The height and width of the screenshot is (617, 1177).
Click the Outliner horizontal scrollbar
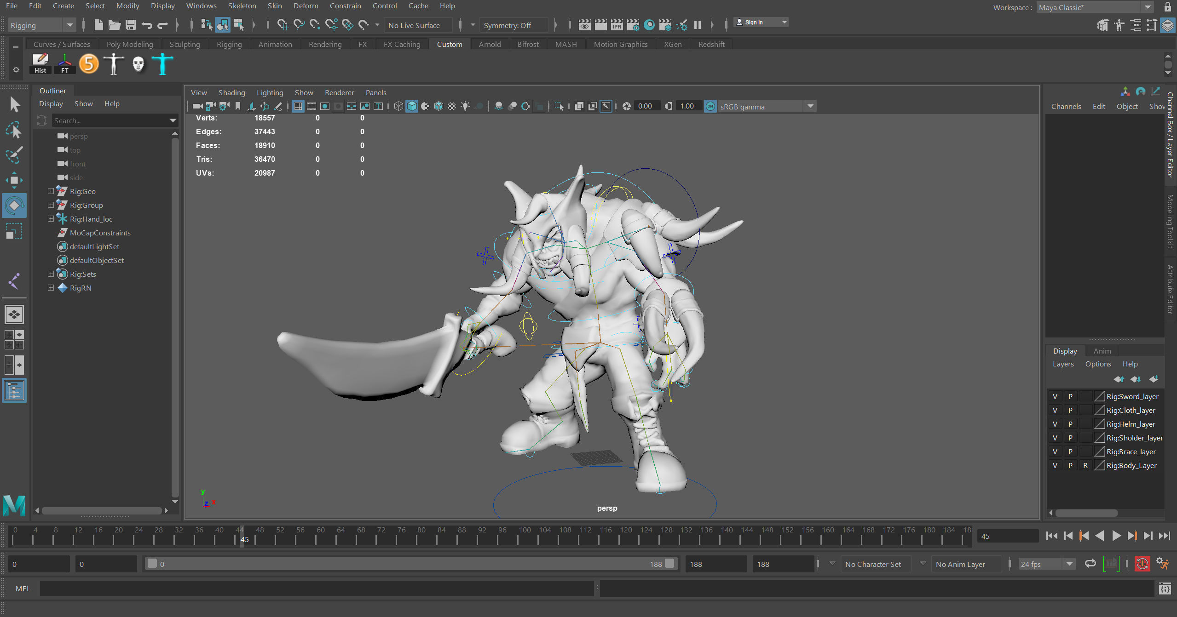(102, 510)
